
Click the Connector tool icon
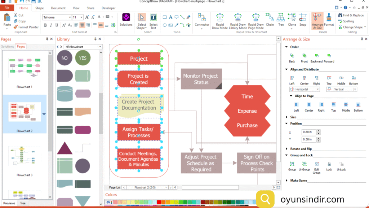tap(202, 18)
